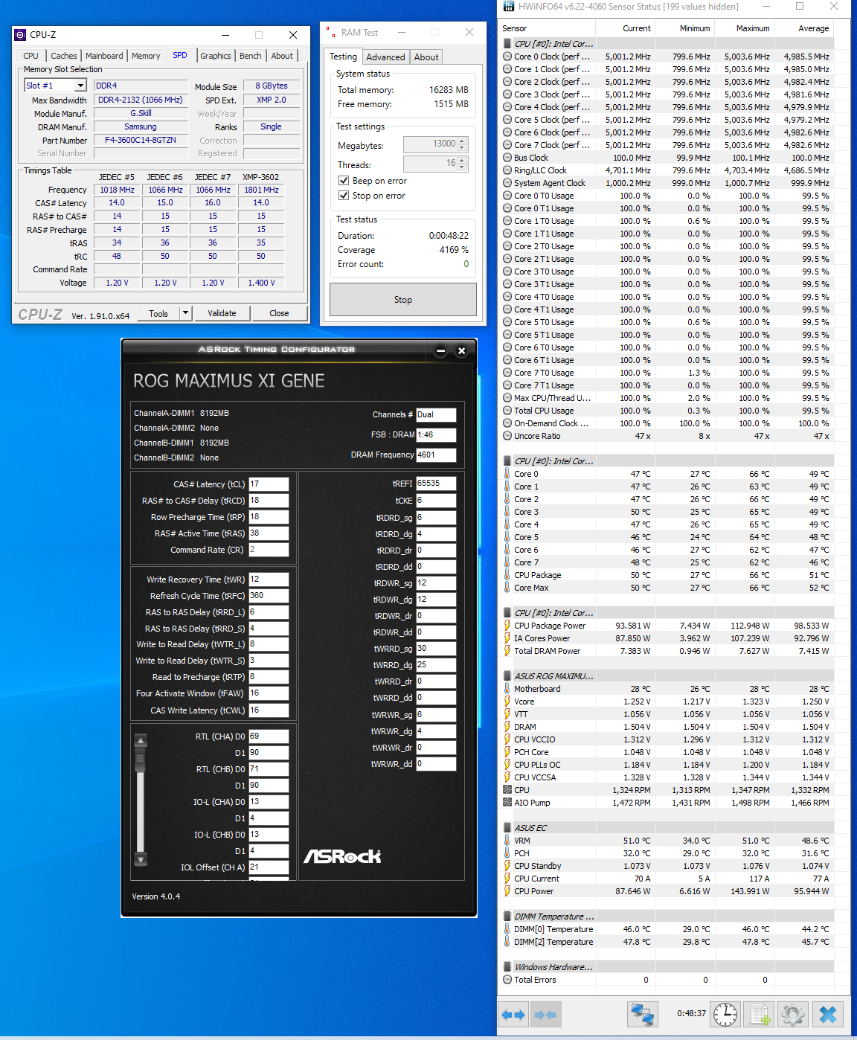
Task: Click the icon beside Uncore Ratio row
Action: click(x=507, y=436)
